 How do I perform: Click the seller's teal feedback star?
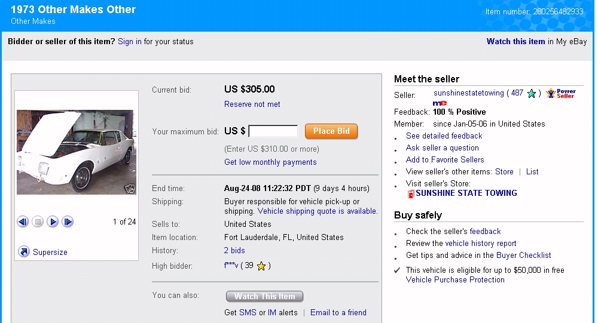tap(531, 94)
